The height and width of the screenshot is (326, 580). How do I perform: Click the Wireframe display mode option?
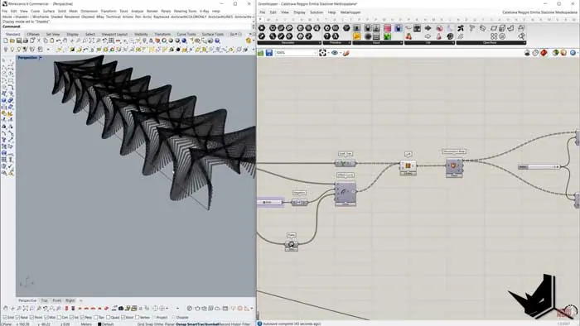pyautogui.click(x=41, y=17)
